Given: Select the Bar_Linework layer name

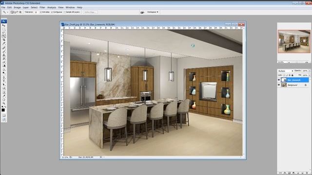Looking at the screenshot, I should point(294,80).
